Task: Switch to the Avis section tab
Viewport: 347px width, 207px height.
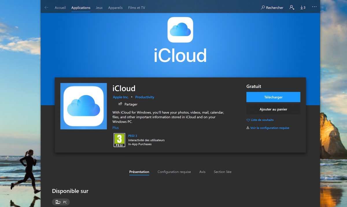Action: [x=202, y=172]
